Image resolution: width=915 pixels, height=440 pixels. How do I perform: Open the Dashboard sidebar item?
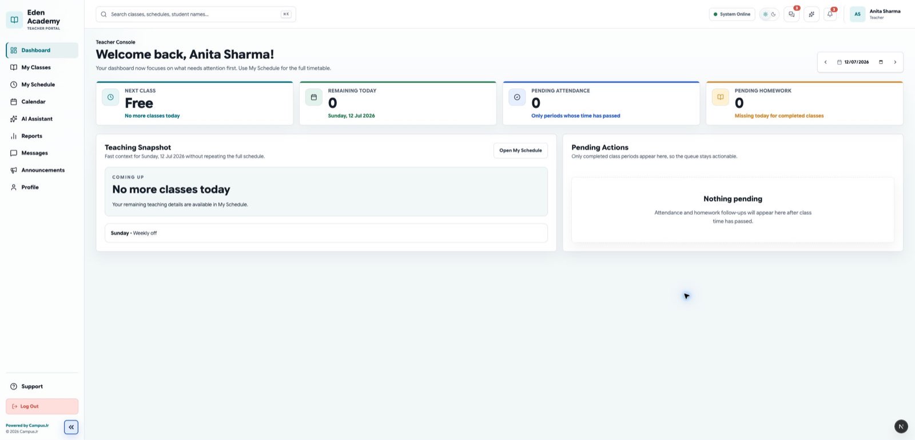pyautogui.click(x=42, y=50)
